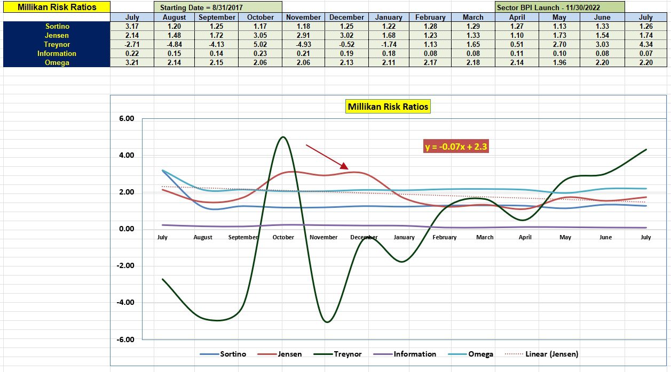671x372 pixels.
Task: Select the 6.00 vertical axis label
Action: click(127, 119)
